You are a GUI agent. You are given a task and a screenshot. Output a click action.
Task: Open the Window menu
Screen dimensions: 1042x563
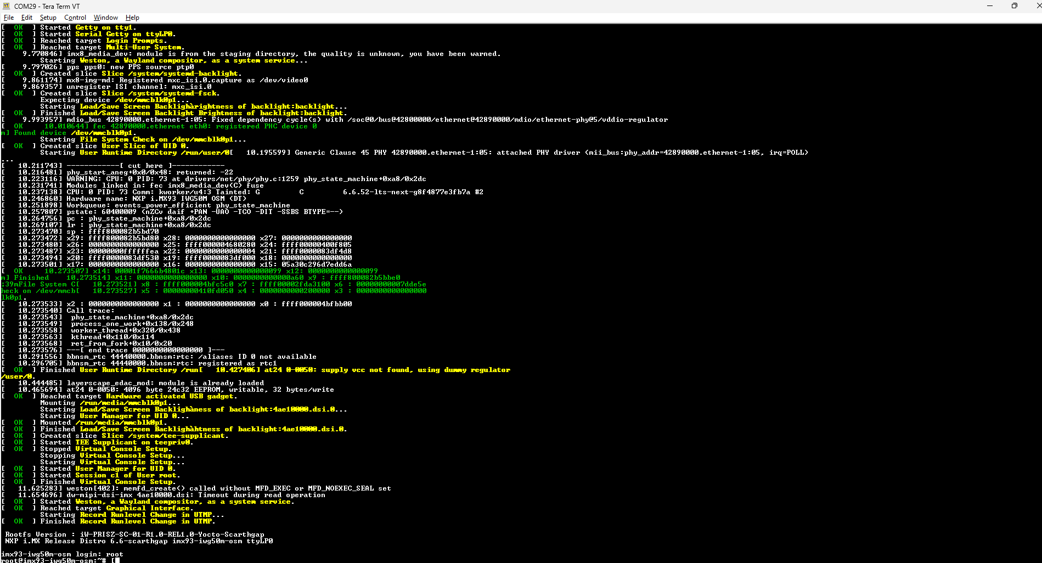click(x=106, y=18)
